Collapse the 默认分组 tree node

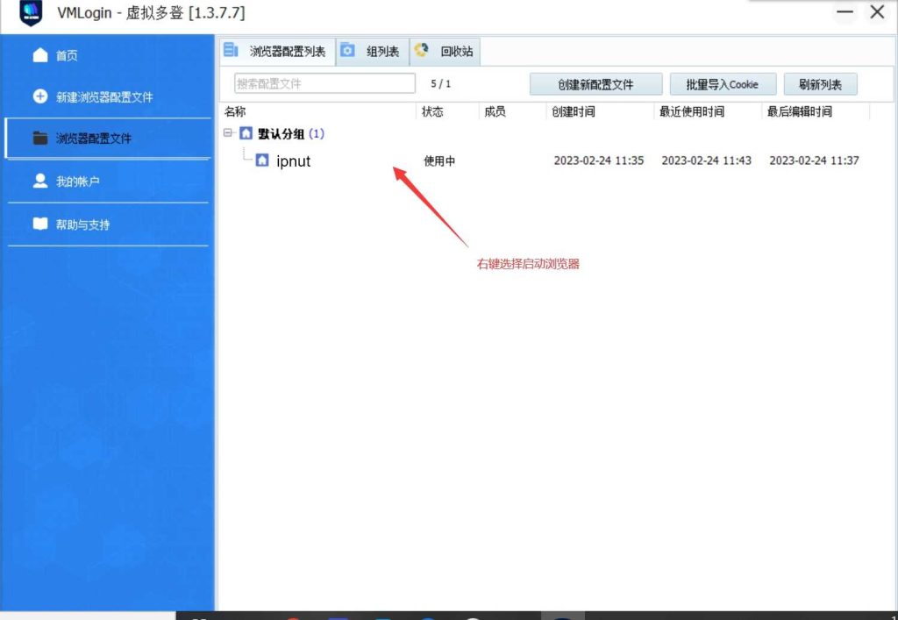click(x=228, y=134)
